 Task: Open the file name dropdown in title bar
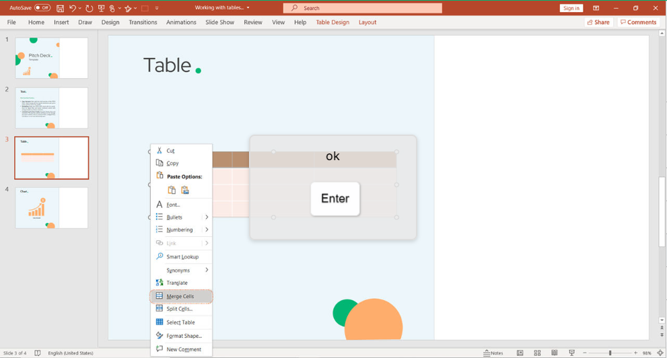point(248,7)
